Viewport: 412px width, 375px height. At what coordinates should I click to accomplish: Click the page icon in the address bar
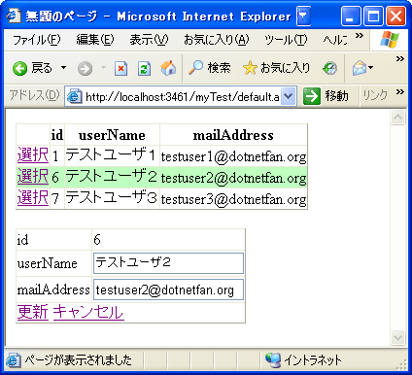point(74,96)
